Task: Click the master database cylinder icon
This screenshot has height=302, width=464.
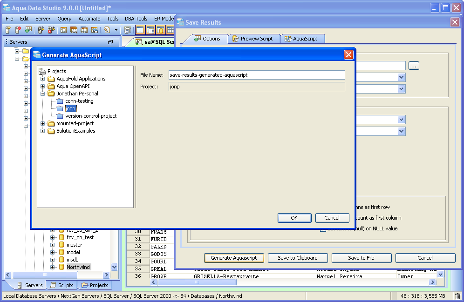Action: point(61,245)
